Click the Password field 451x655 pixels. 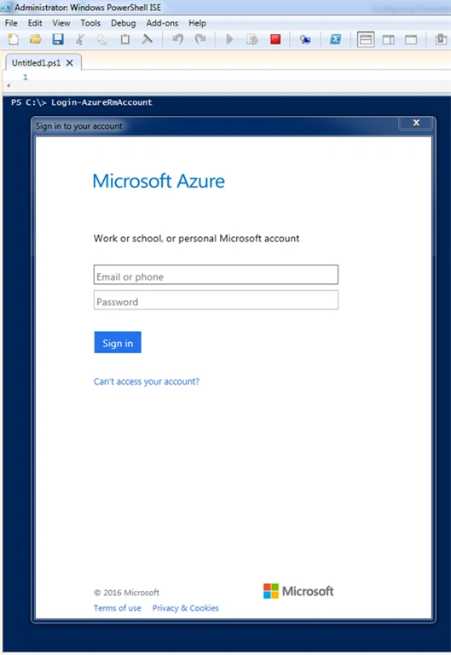216,300
